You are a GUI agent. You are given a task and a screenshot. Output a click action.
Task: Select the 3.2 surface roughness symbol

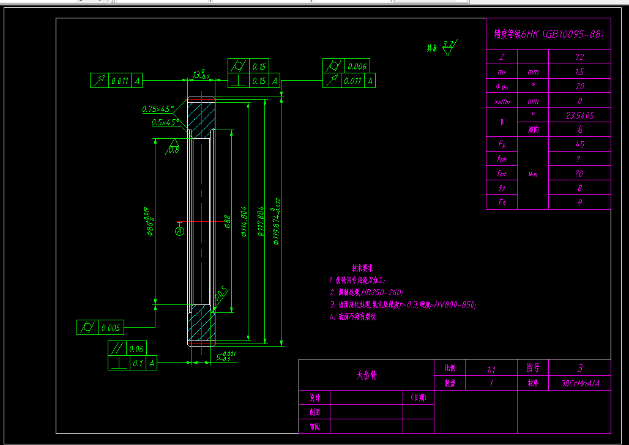click(450, 47)
